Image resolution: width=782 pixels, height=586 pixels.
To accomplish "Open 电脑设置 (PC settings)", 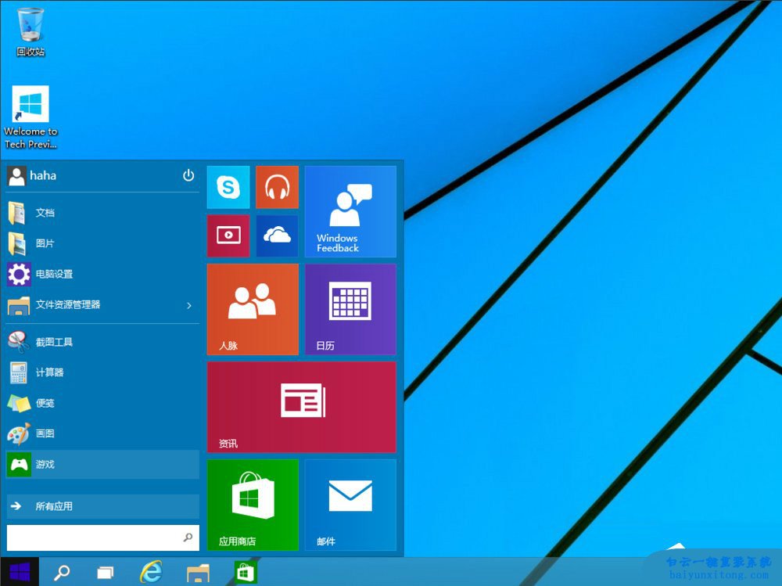I will click(54, 275).
